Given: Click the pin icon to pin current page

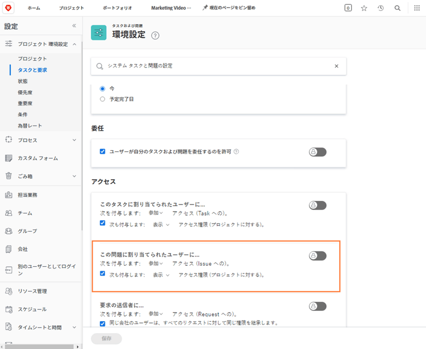Looking at the screenshot, I should point(205,7).
